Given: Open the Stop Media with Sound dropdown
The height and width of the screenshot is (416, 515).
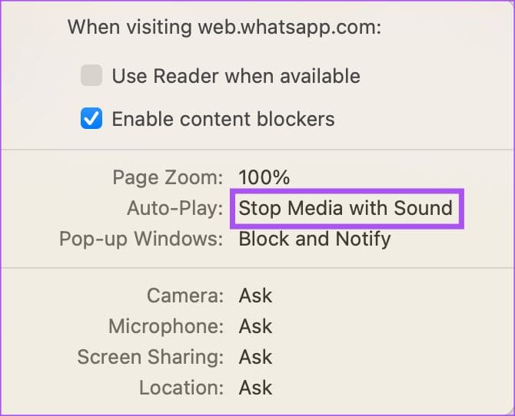Looking at the screenshot, I should [x=346, y=208].
